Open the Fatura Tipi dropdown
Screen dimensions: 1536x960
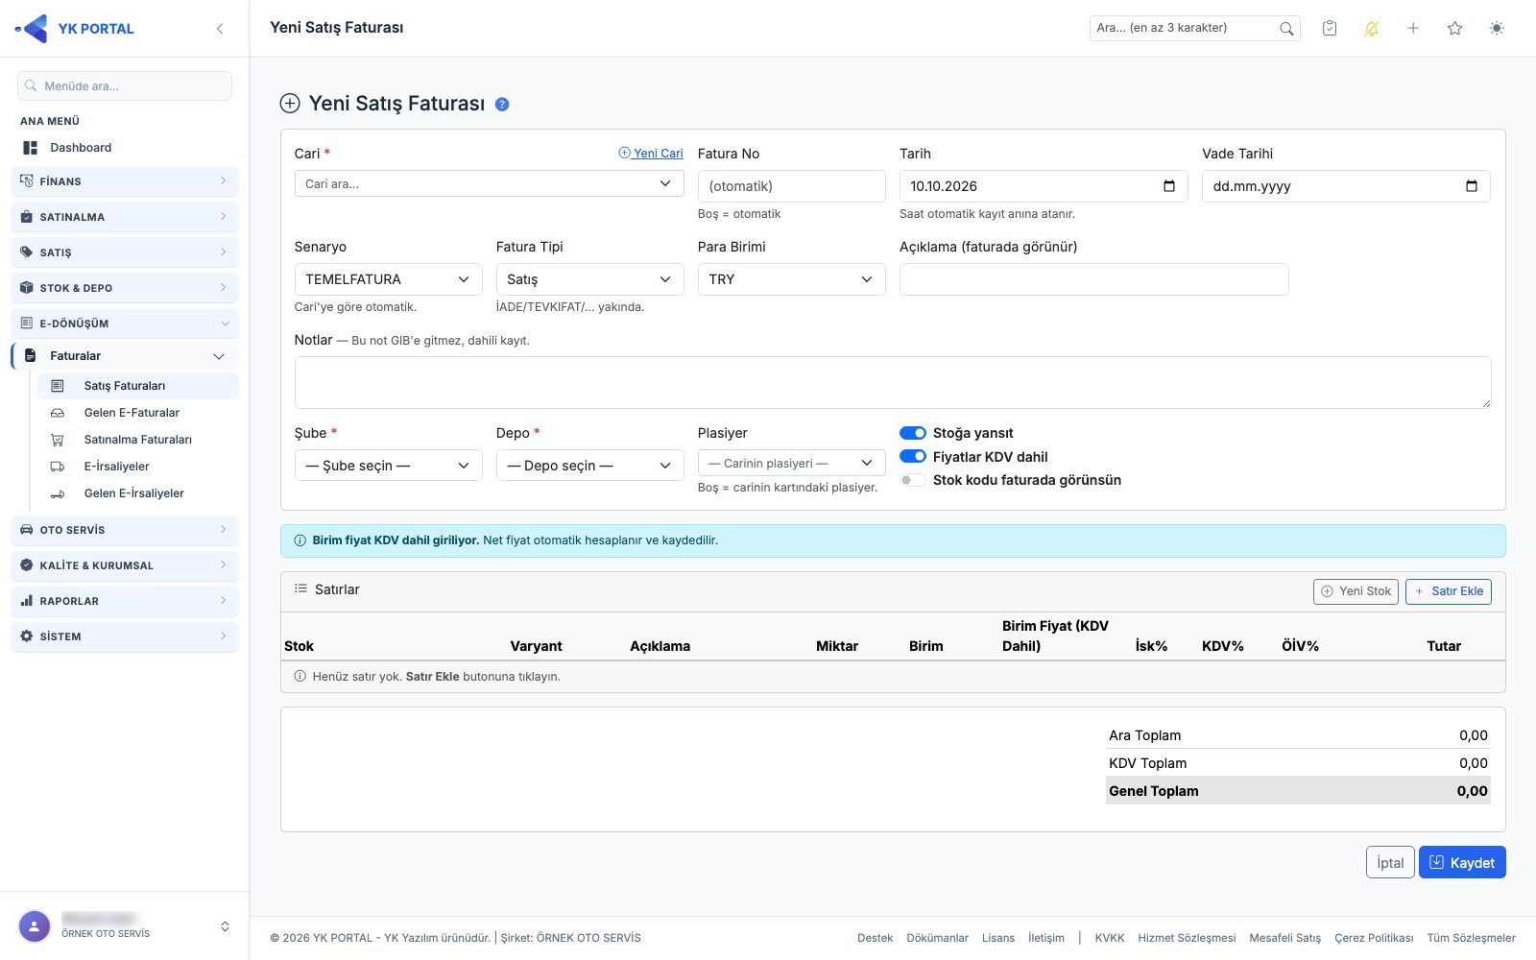[x=589, y=279]
